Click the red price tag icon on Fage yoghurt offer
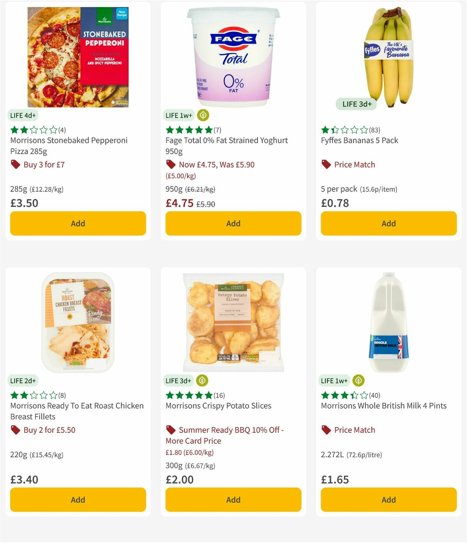 click(170, 164)
